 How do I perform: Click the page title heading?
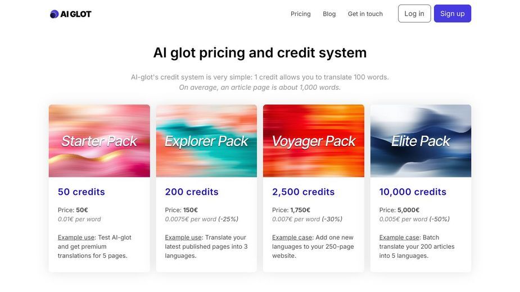pos(260,53)
